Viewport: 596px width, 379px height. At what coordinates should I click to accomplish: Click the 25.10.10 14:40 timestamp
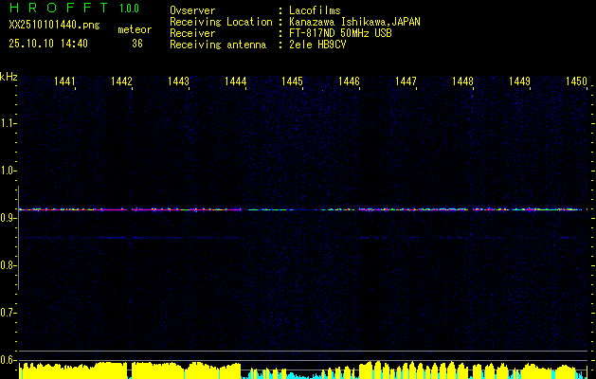[47, 44]
